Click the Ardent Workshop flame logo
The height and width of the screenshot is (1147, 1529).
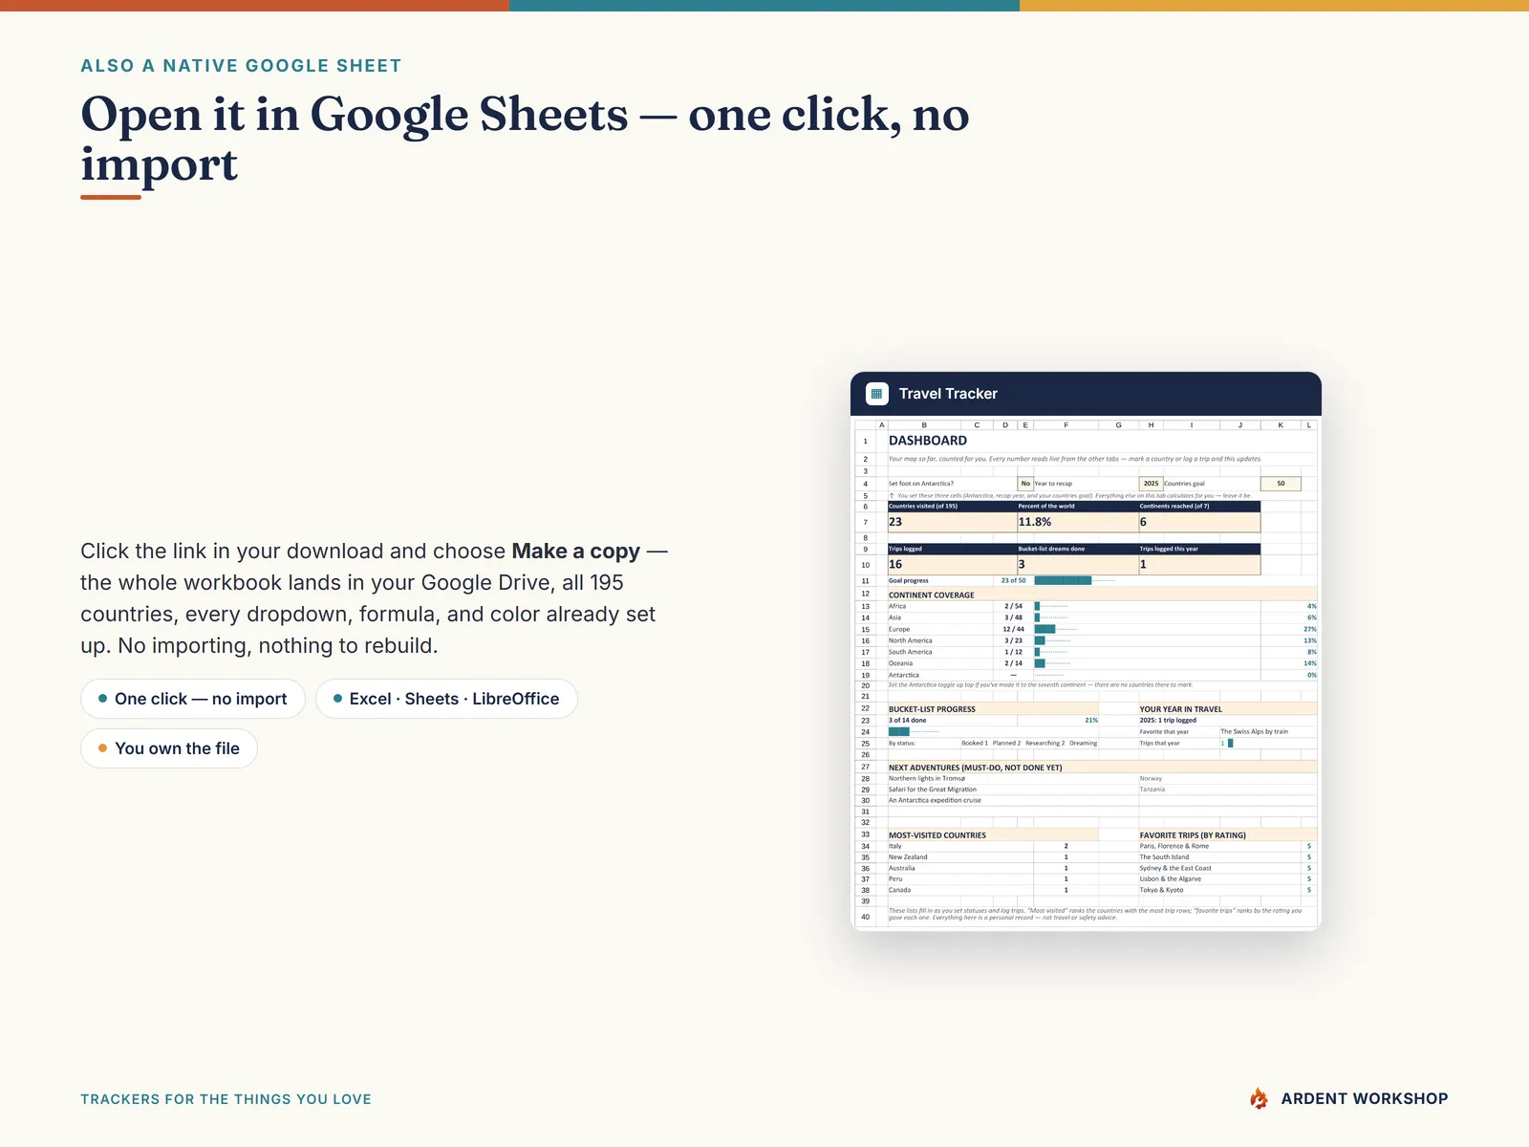[1259, 1098]
